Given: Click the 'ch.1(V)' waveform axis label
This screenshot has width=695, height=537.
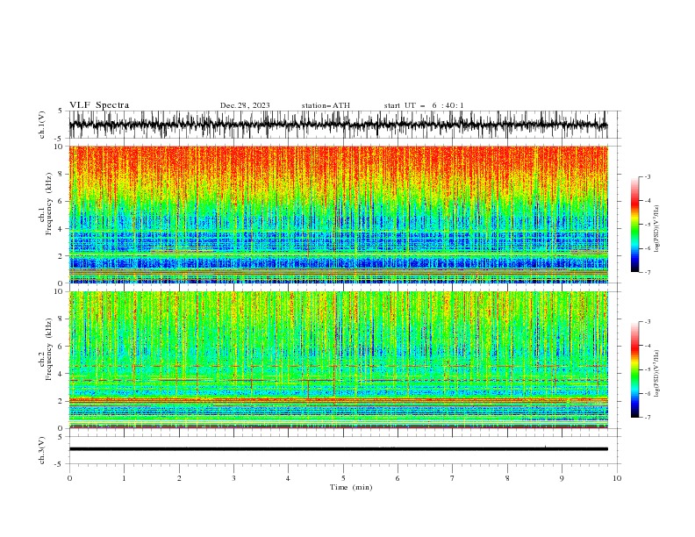Looking at the screenshot, I should (x=42, y=125).
